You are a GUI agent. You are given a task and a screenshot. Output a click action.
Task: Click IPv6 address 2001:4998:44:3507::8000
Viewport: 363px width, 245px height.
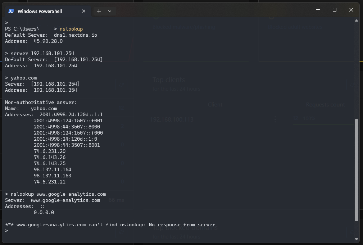pyautogui.click(x=67, y=127)
